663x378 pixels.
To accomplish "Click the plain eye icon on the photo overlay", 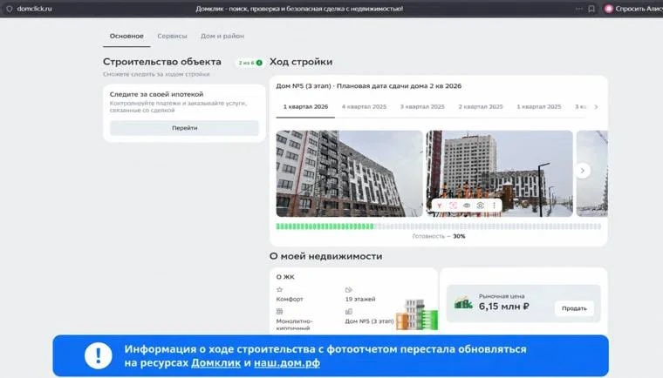I will [x=467, y=206].
